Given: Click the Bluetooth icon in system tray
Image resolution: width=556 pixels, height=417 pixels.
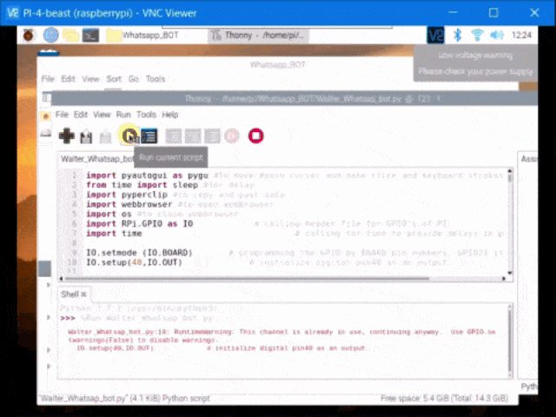Looking at the screenshot, I should pos(456,35).
